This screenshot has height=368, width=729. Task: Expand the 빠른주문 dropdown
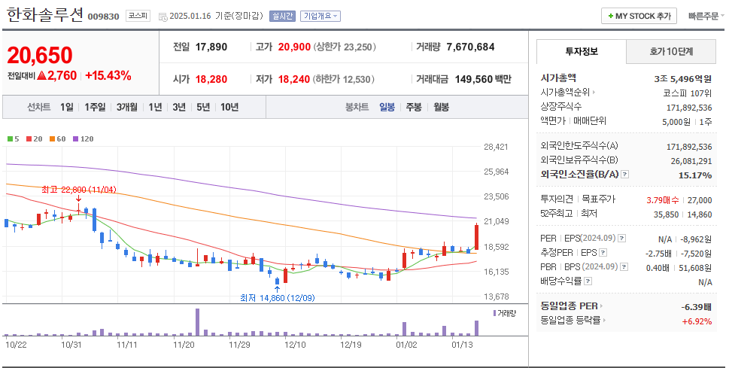pyautogui.click(x=706, y=17)
